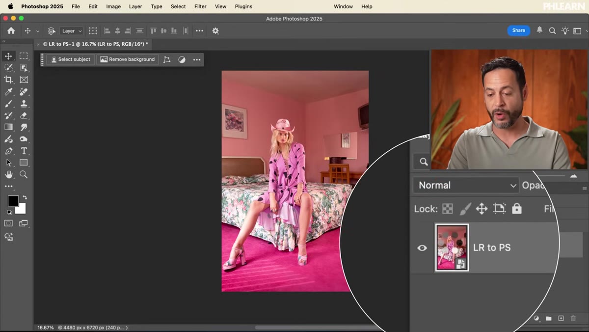Viewport: 589px width, 332px height.
Task: Select the Frame tool
Action: (24, 80)
